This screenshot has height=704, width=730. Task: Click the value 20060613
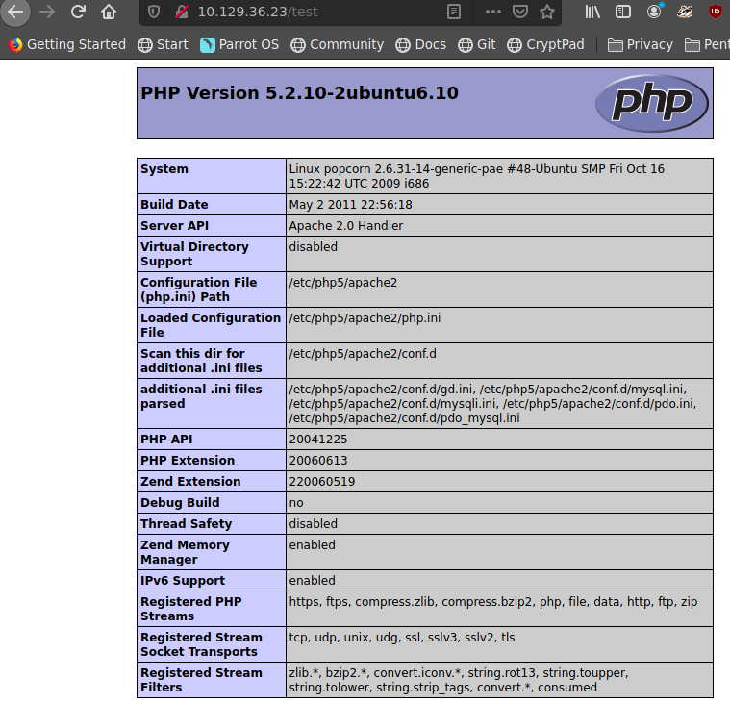(x=318, y=461)
